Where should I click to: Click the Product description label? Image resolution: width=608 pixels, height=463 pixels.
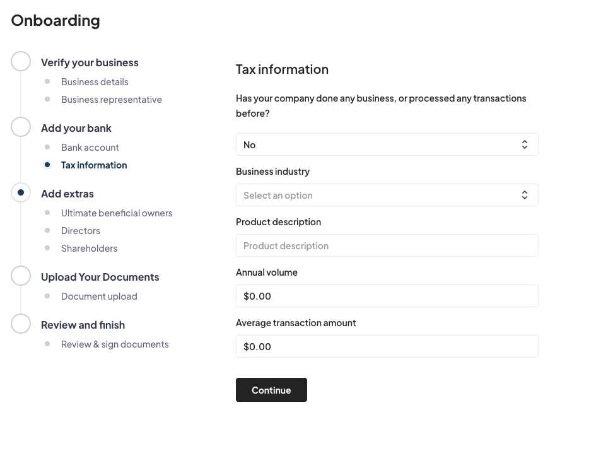click(278, 222)
